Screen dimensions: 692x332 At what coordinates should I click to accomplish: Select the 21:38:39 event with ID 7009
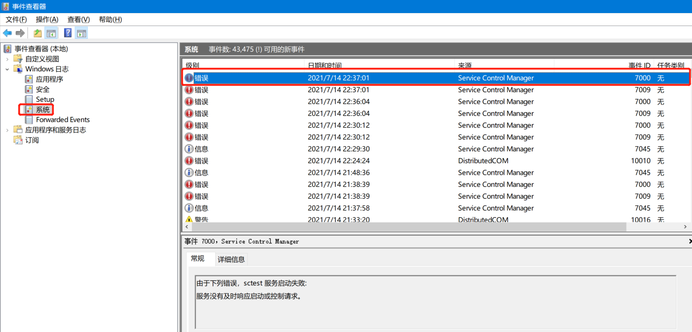(436, 196)
